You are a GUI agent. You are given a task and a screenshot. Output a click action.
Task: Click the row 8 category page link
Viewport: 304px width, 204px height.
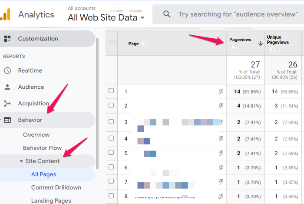[x=165, y=197]
